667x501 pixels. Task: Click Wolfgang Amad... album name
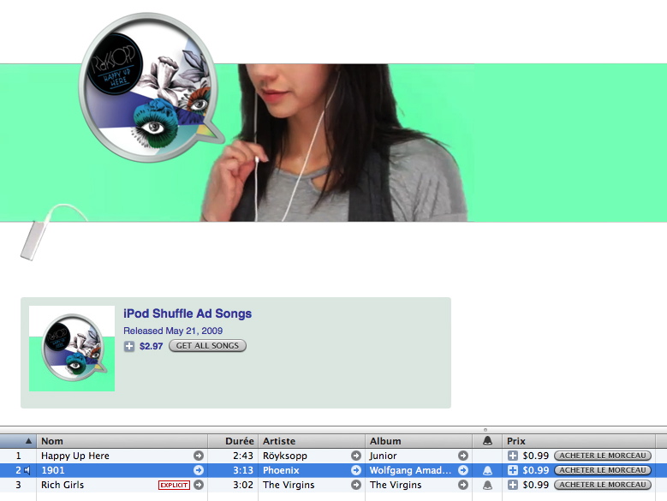410,470
